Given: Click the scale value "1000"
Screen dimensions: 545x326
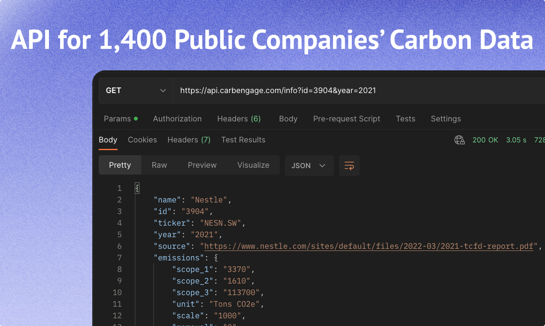Looking at the screenshot, I should (227, 316).
